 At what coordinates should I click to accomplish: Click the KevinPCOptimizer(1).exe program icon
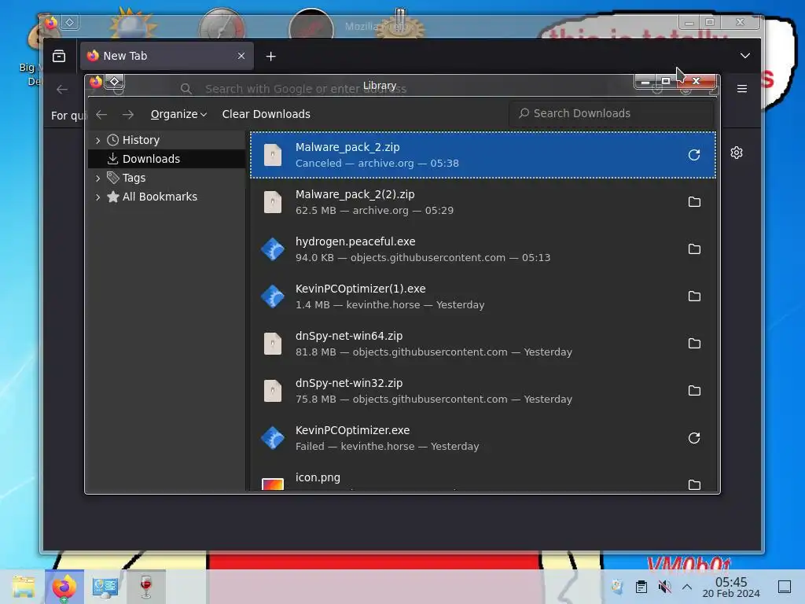coord(273,296)
